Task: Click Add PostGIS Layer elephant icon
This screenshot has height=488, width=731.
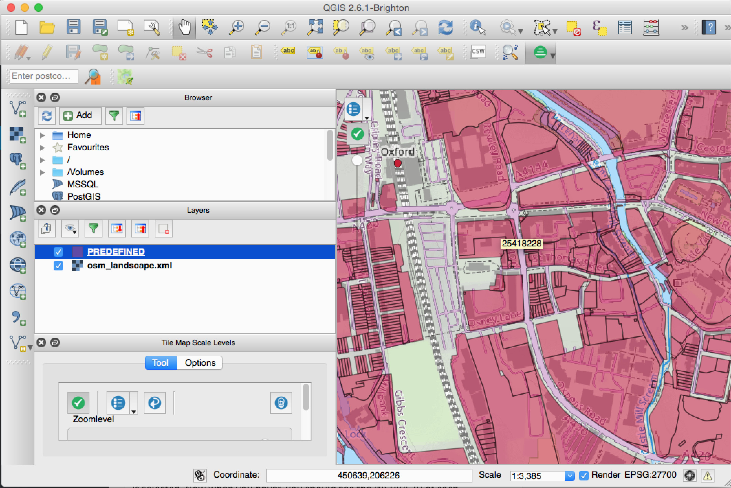Action: click(x=18, y=161)
